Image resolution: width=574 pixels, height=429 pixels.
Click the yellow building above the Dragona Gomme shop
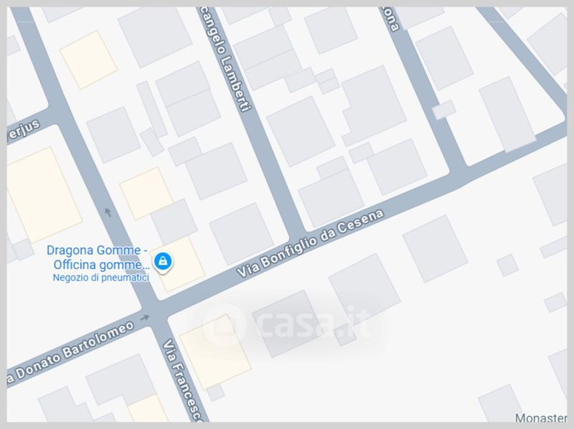(146, 193)
